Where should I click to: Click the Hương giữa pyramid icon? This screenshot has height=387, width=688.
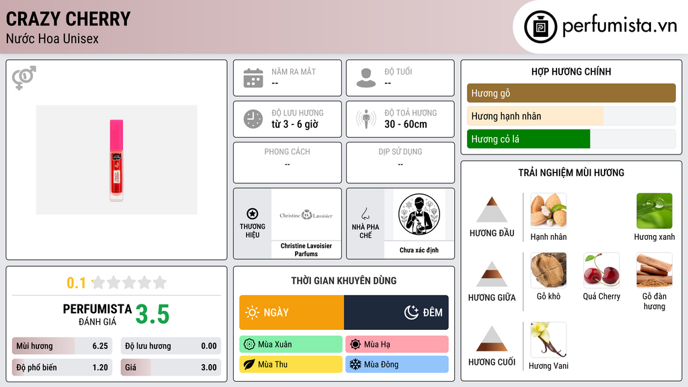click(492, 274)
